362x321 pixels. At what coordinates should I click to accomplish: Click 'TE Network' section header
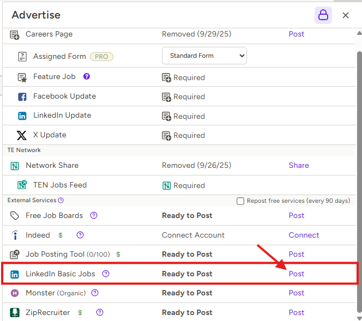(24, 150)
